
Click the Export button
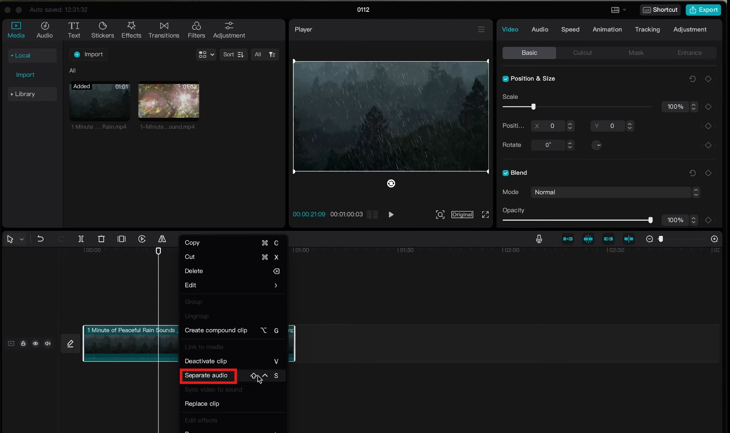click(x=703, y=9)
